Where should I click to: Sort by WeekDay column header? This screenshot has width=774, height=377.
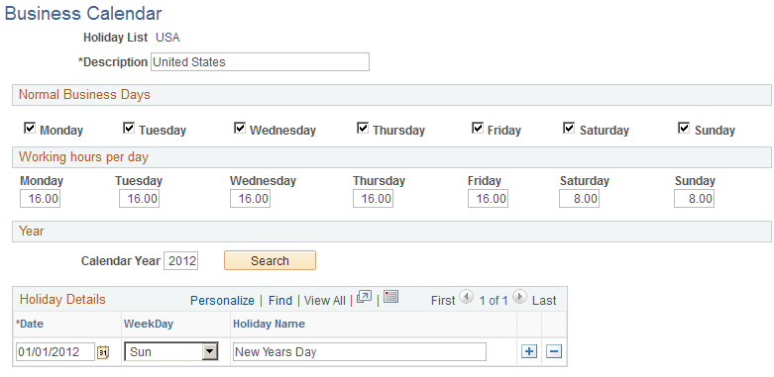click(149, 324)
